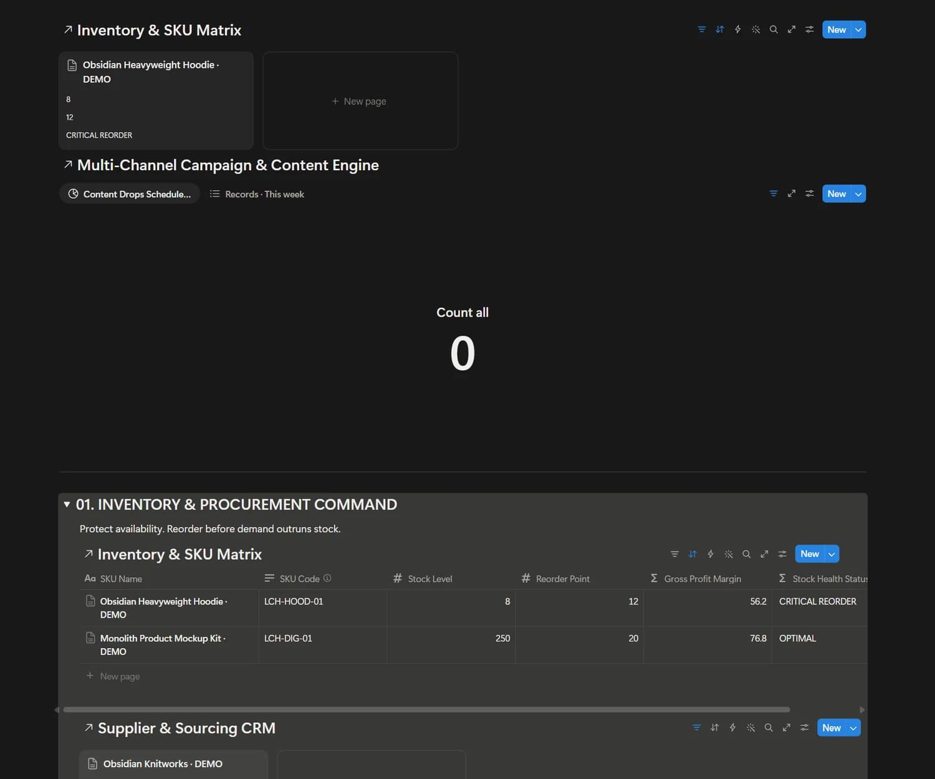Image resolution: width=935 pixels, height=779 pixels.
Task: Click SKU Code info icon
Action: 327,578
